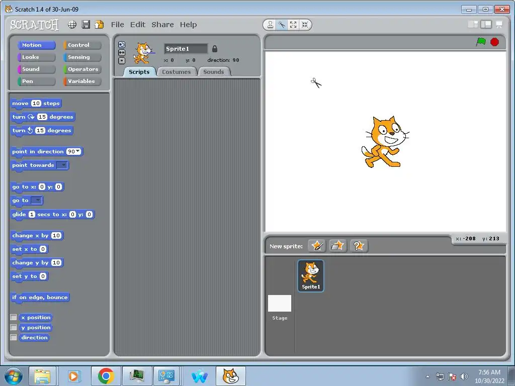
Task: Open the Edit menu
Action: (138, 25)
